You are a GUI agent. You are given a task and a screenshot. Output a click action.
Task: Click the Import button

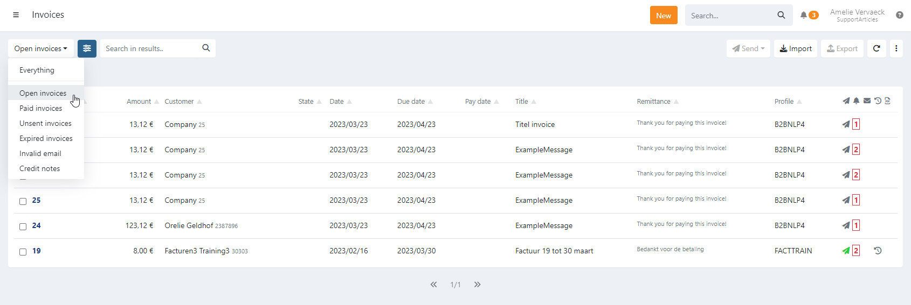[x=796, y=48]
